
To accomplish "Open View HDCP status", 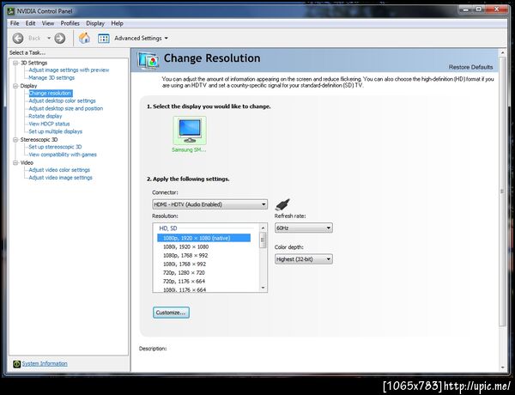I will click(x=49, y=124).
